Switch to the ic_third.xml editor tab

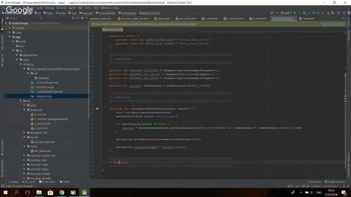coord(259,19)
